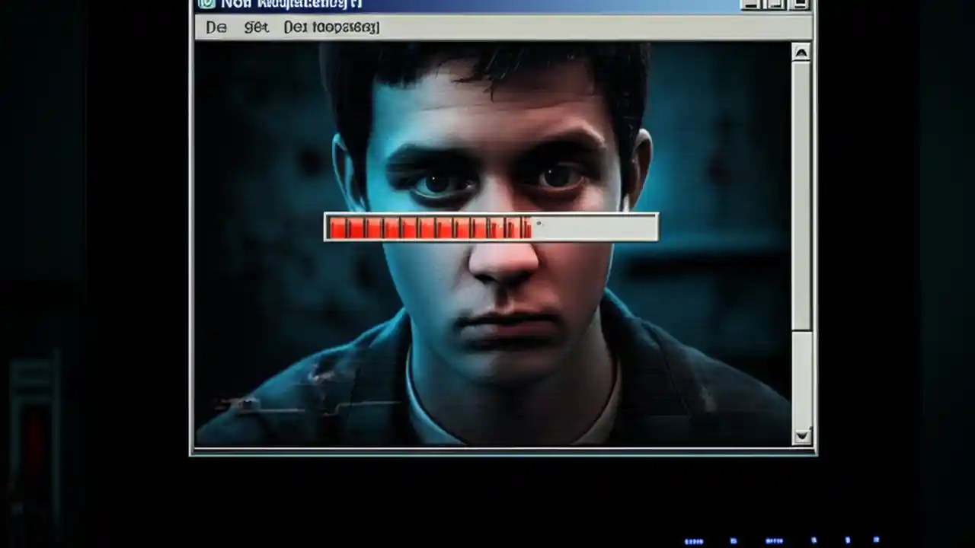Click the scrollbar up arrow
The height and width of the screenshot is (548, 975).
coord(802,53)
